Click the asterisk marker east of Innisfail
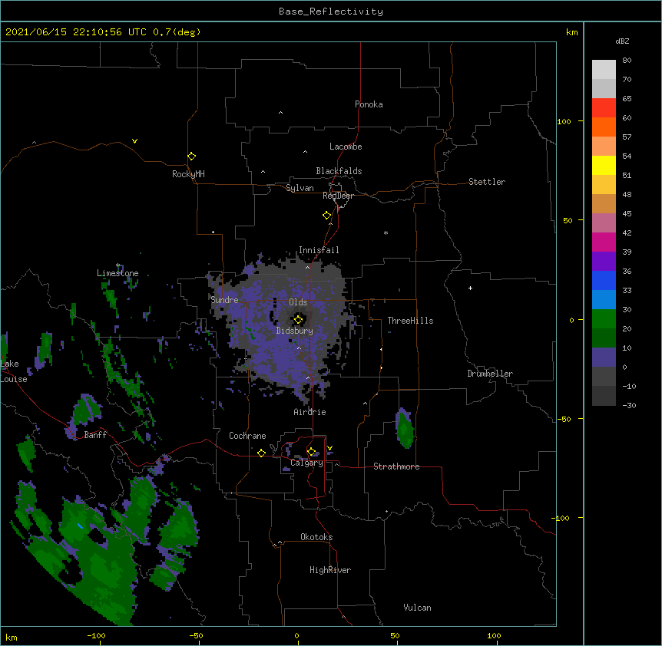Image resolution: width=662 pixels, height=646 pixels. click(386, 232)
